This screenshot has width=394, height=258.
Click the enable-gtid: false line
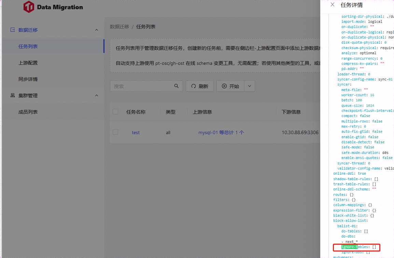360,137
